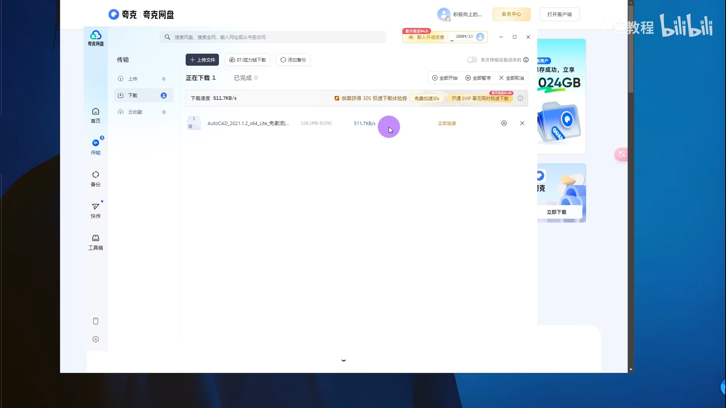Click the 588M/1T storage indicator
This screenshot has height=408, width=726.
[464, 37]
